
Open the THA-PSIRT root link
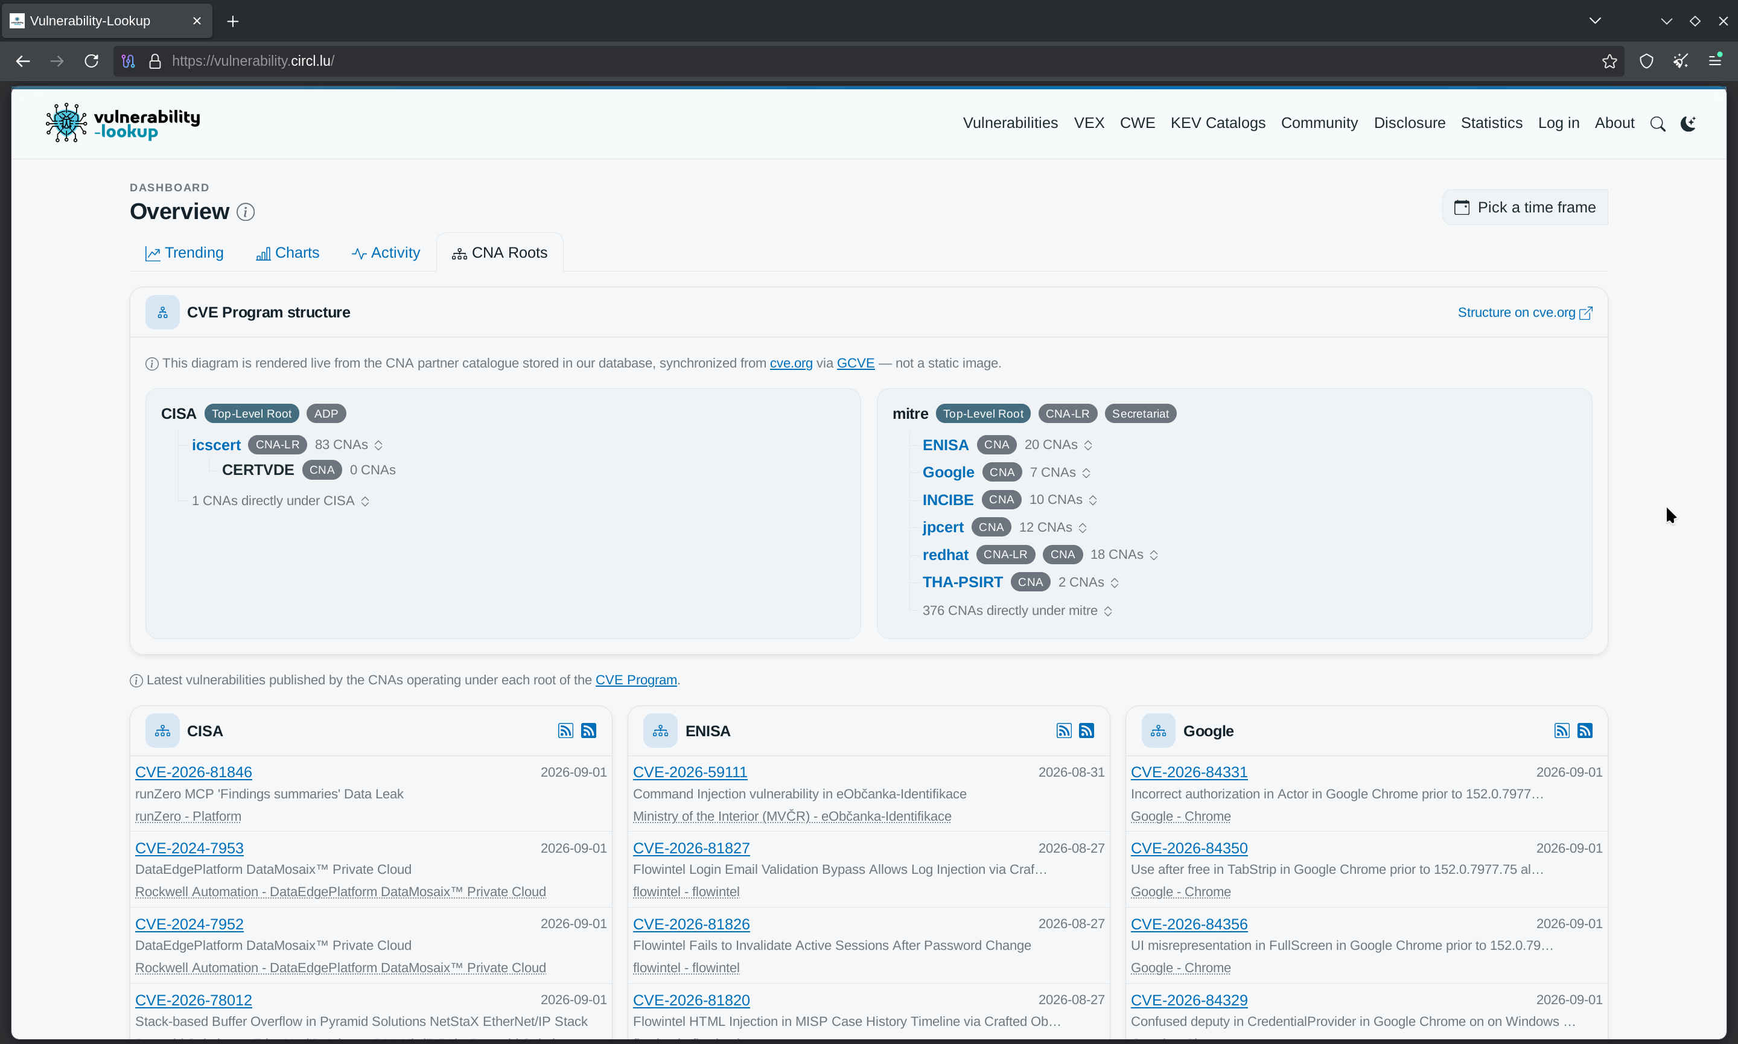[962, 582]
